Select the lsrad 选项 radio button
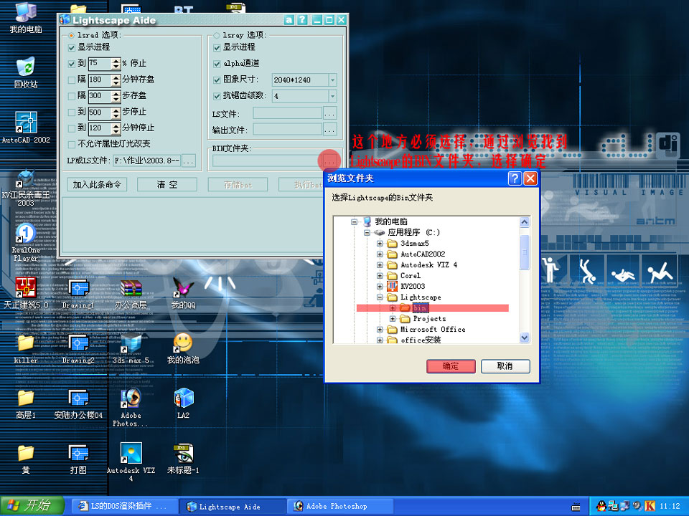Screen dimensions: 689x516 (71, 35)
